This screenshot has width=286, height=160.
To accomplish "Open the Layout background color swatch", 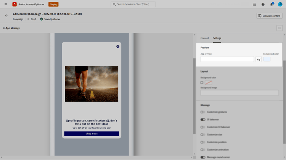I will pyautogui.click(x=209, y=82).
